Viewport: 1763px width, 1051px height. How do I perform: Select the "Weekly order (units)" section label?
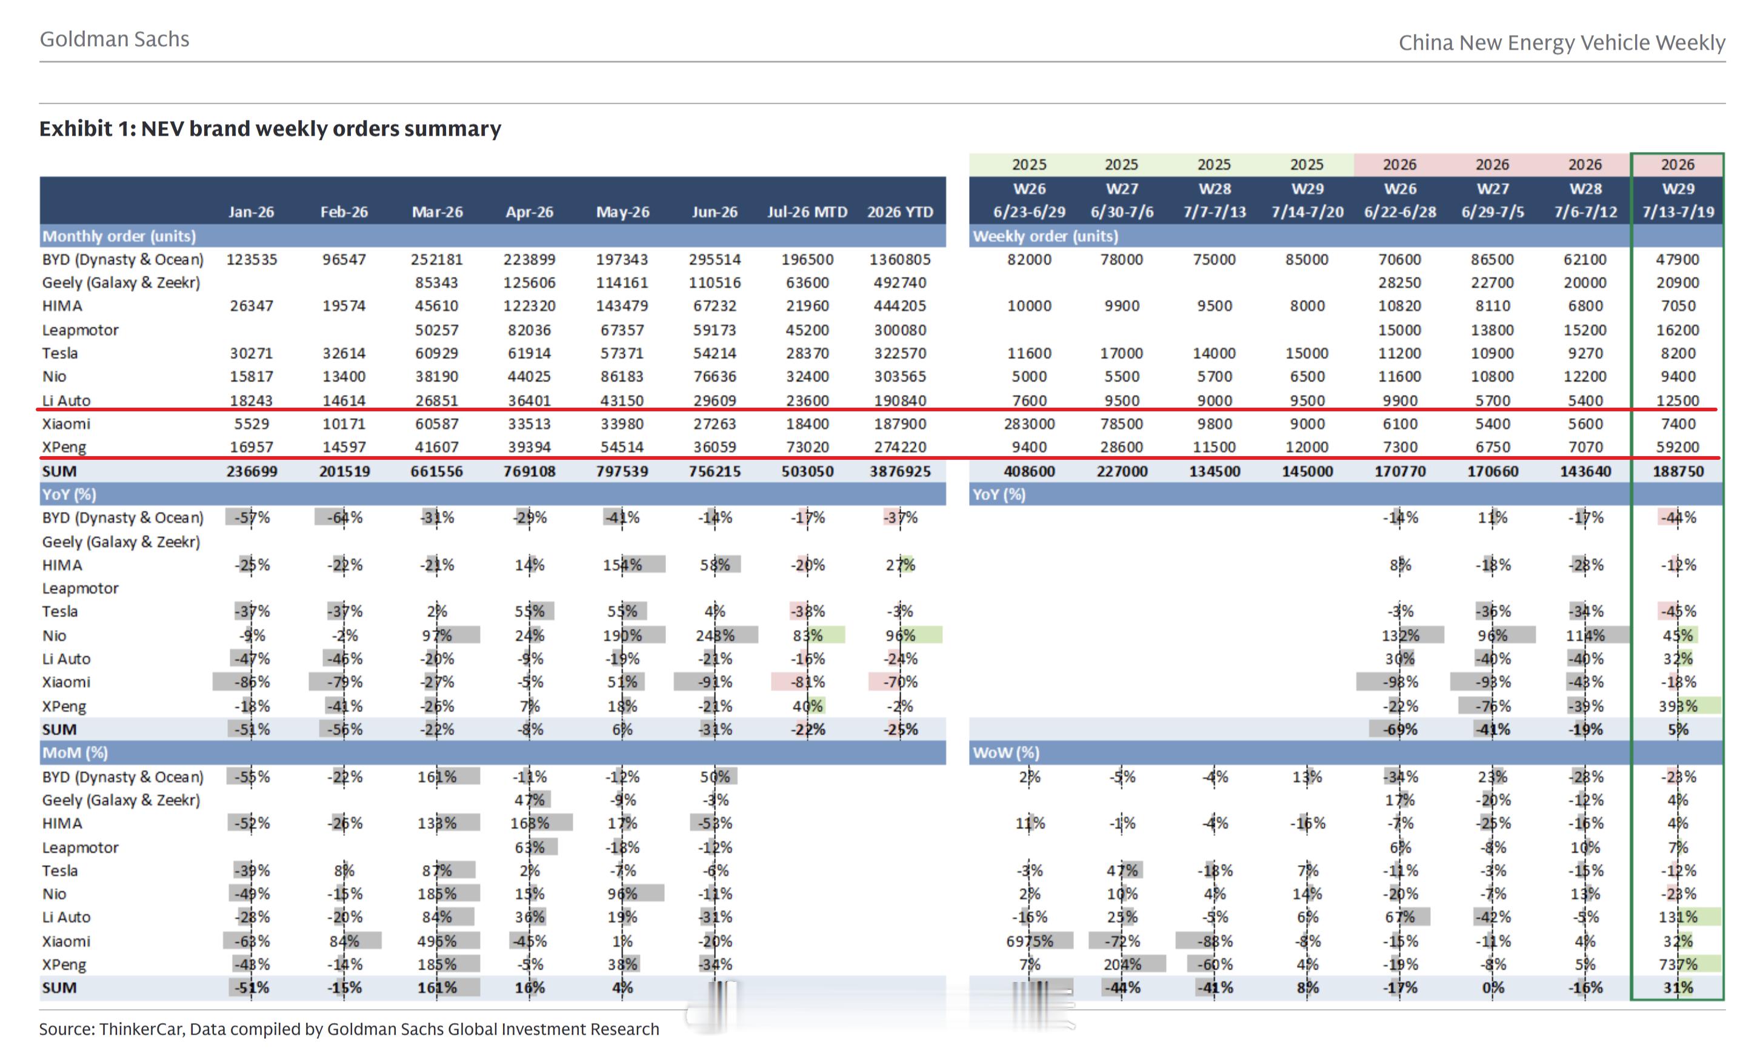tap(1045, 236)
